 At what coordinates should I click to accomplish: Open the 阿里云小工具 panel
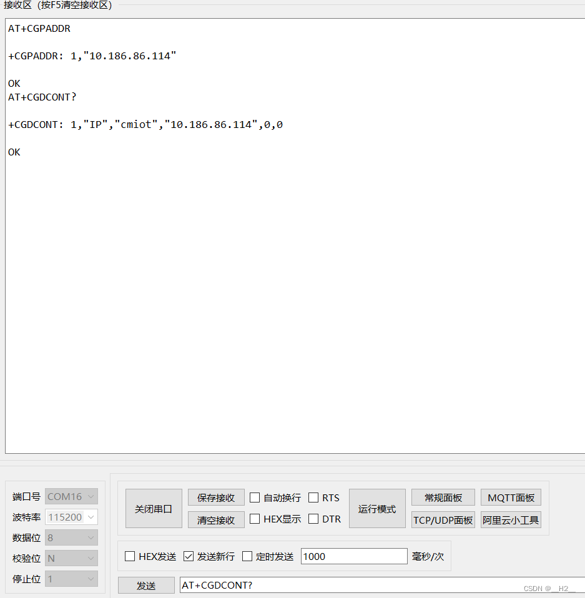(x=511, y=520)
